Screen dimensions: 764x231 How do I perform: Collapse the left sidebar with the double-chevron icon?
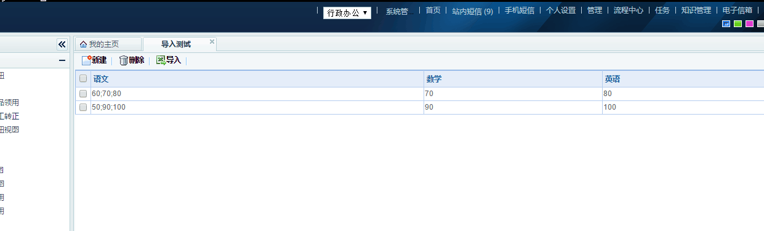point(62,44)
